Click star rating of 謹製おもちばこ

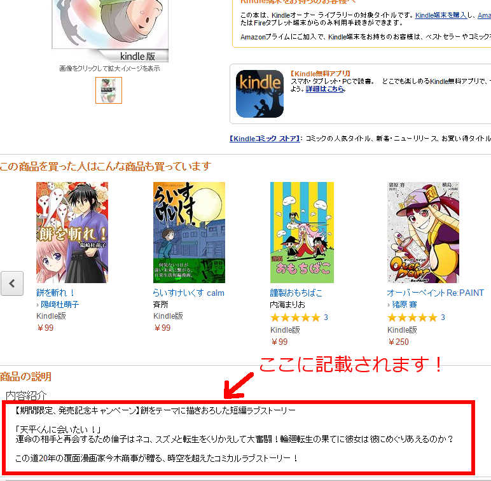click(x=295, y=317)
